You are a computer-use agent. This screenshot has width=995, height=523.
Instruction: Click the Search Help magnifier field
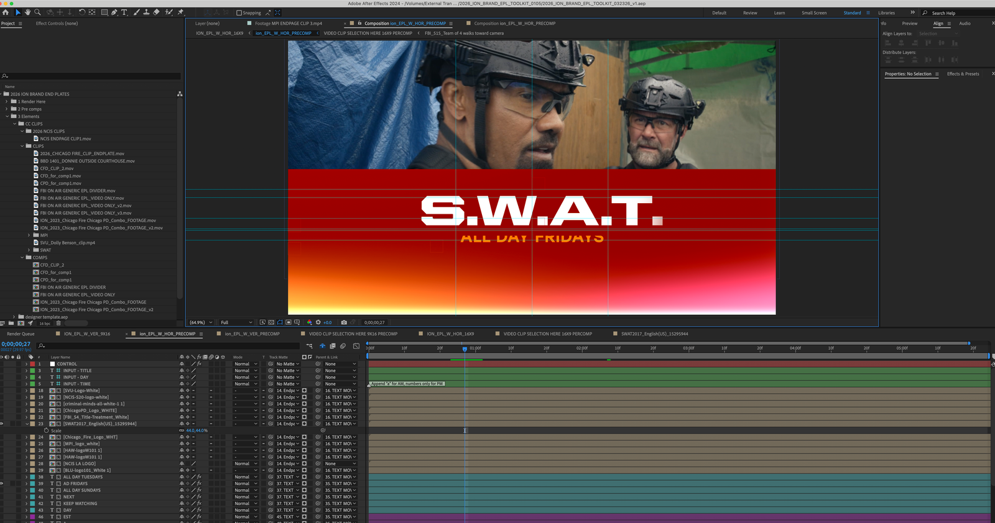click(x=958, y=13)
